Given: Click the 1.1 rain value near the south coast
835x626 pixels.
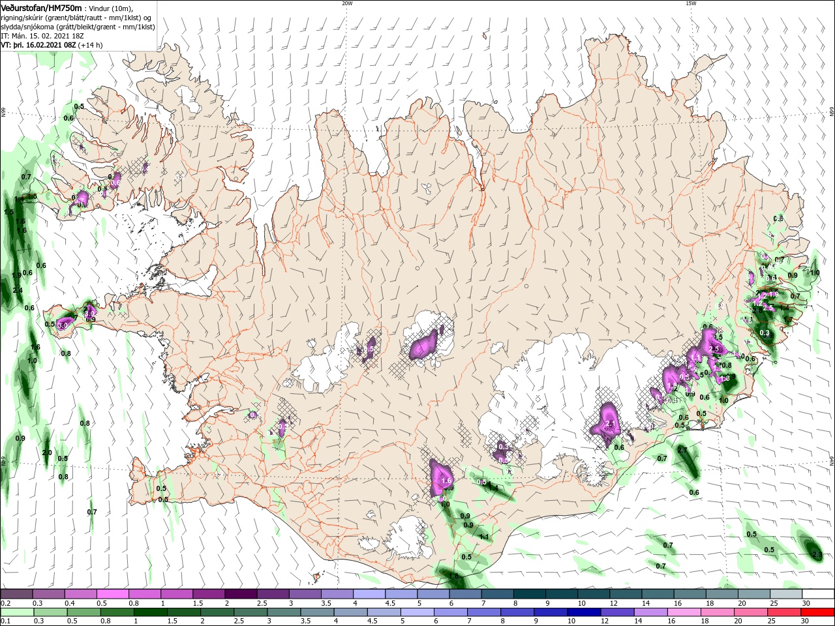Looking at the screenshot, I should 484,537.
